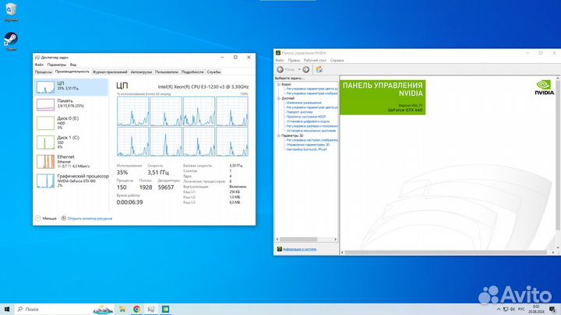The height and width of the screenshot is (315, 561).
Task: Collapse the Видео tree section
Action: pos(278,84)
